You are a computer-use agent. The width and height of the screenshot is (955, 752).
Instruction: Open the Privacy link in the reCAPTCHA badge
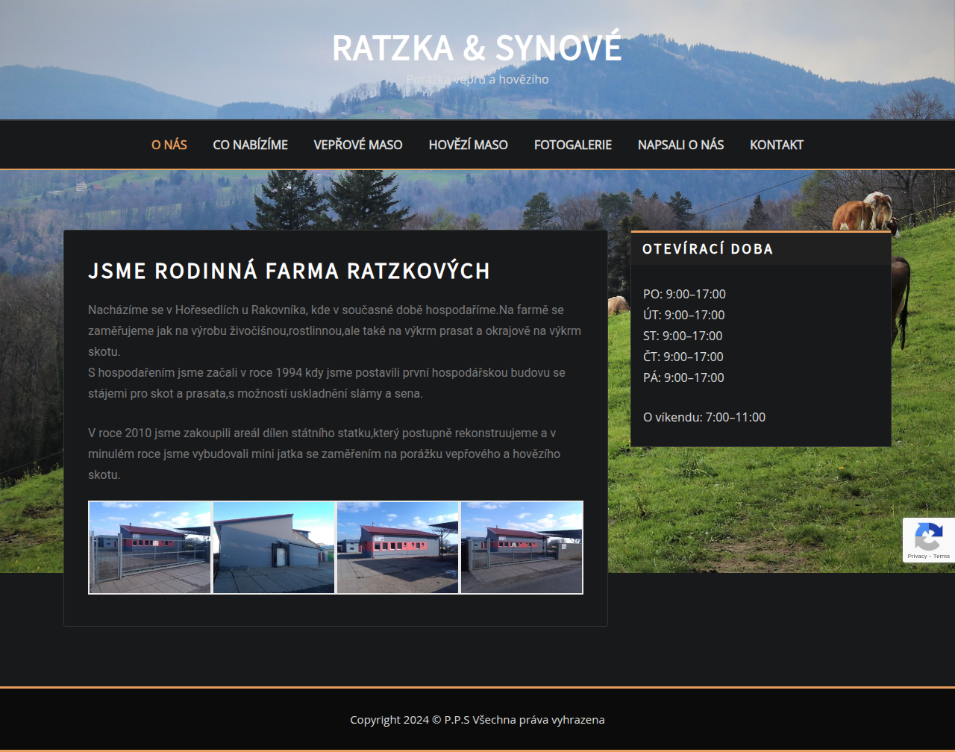[x=917, y=555]
